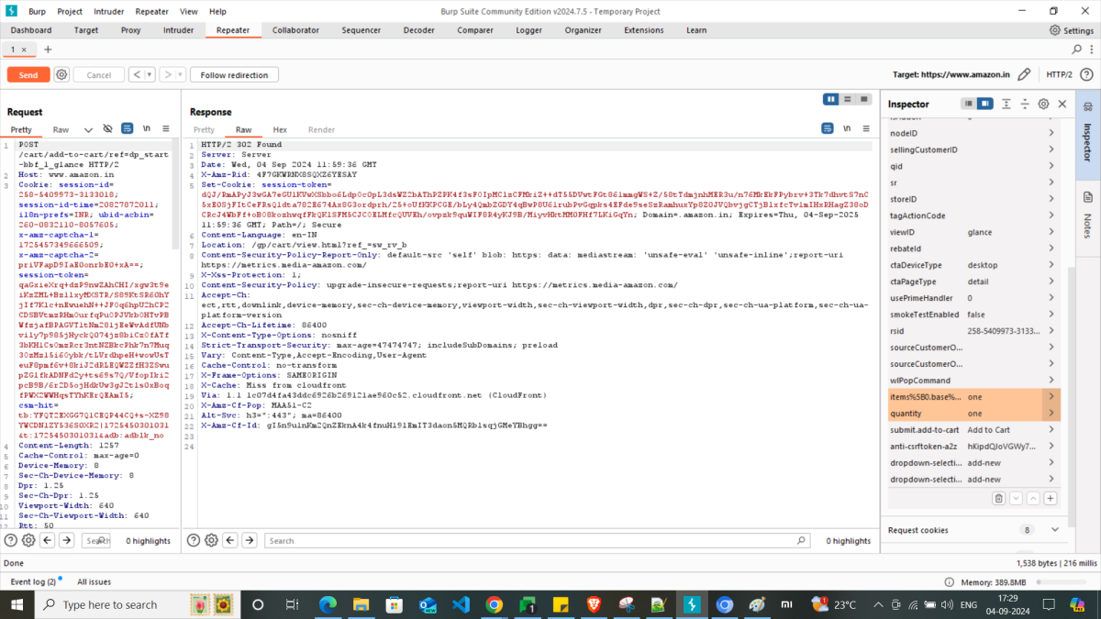Move selected Inspector item down
1101x619 pixels.
point(1016,498)
